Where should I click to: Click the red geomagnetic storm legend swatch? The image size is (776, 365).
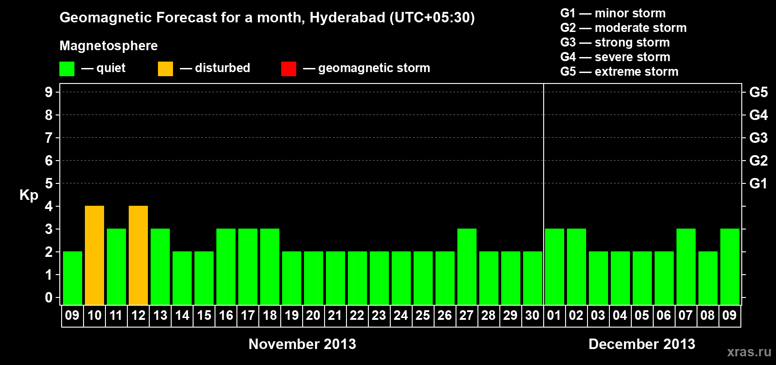click(x=288, y=69)
